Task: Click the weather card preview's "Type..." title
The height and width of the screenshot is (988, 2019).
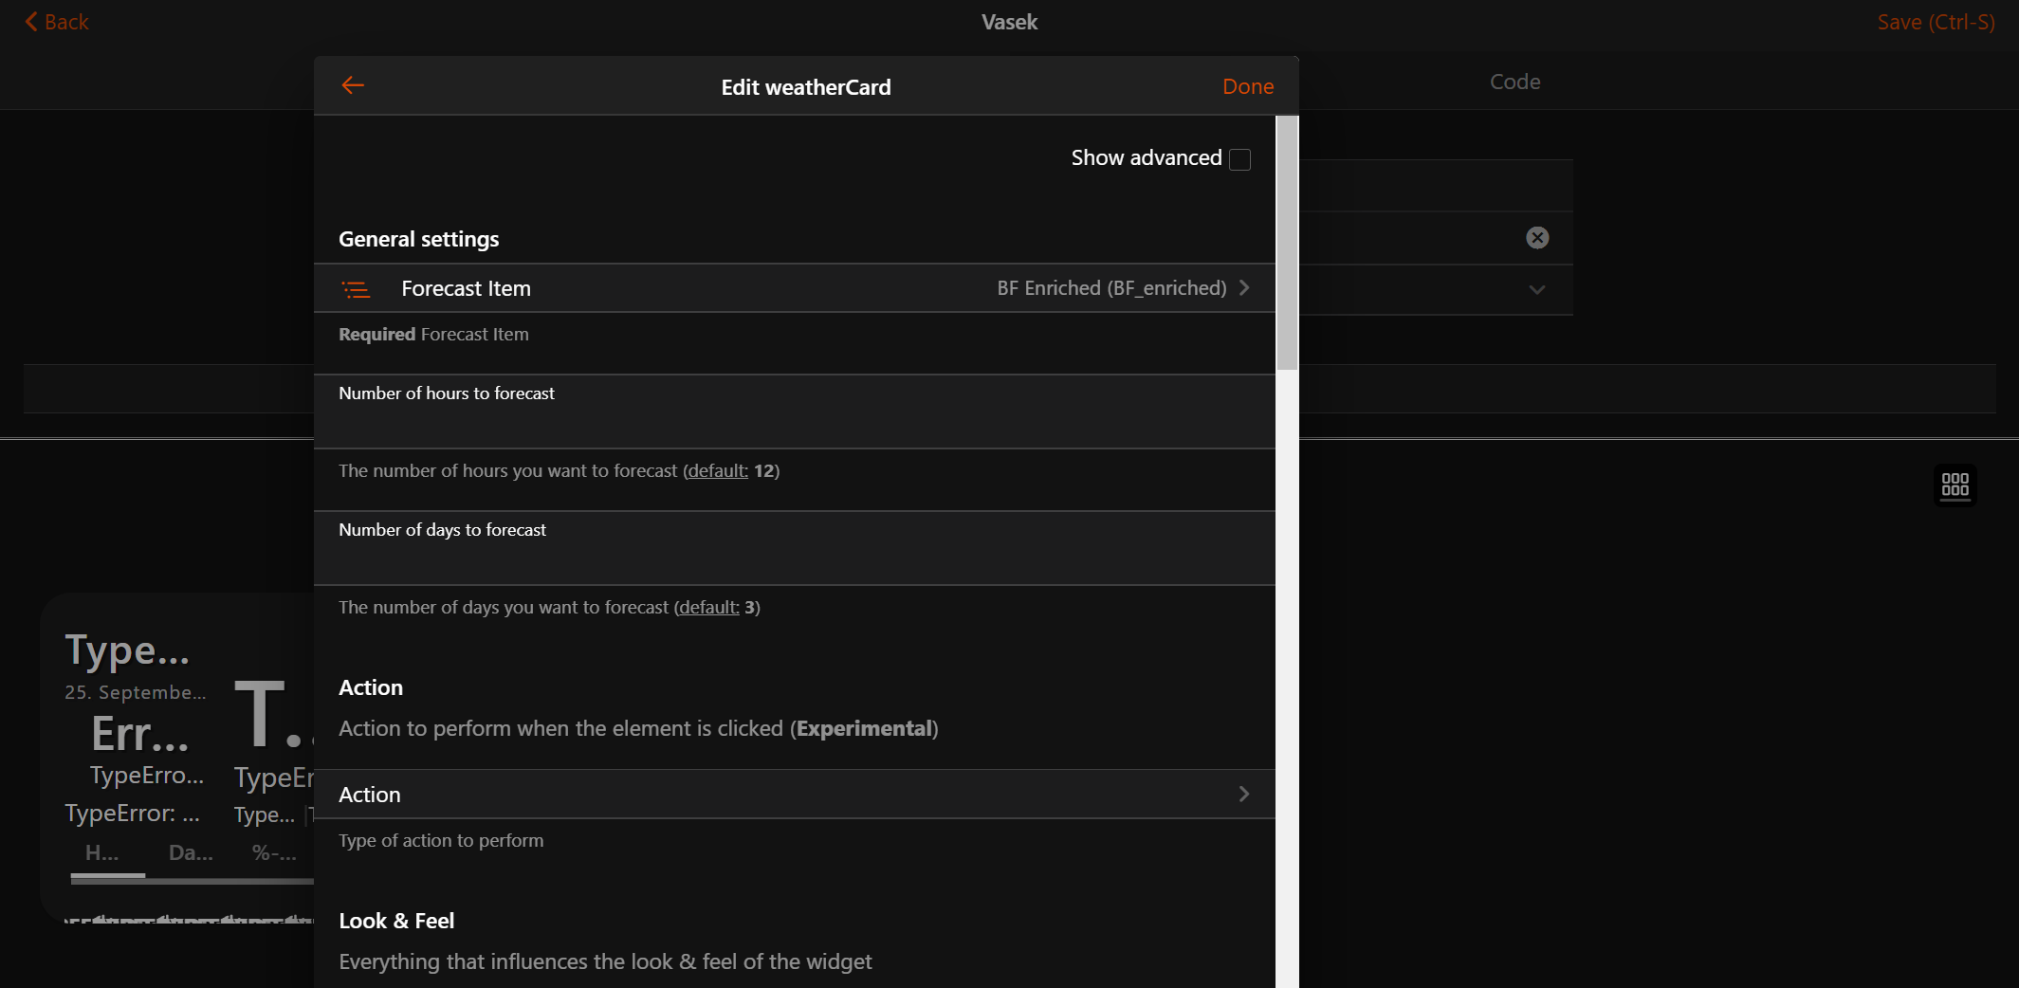Action: click(x=127, y=650)
